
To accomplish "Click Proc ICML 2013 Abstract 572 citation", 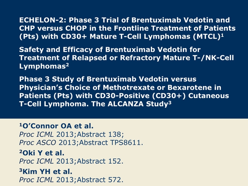I will (71, 180).
